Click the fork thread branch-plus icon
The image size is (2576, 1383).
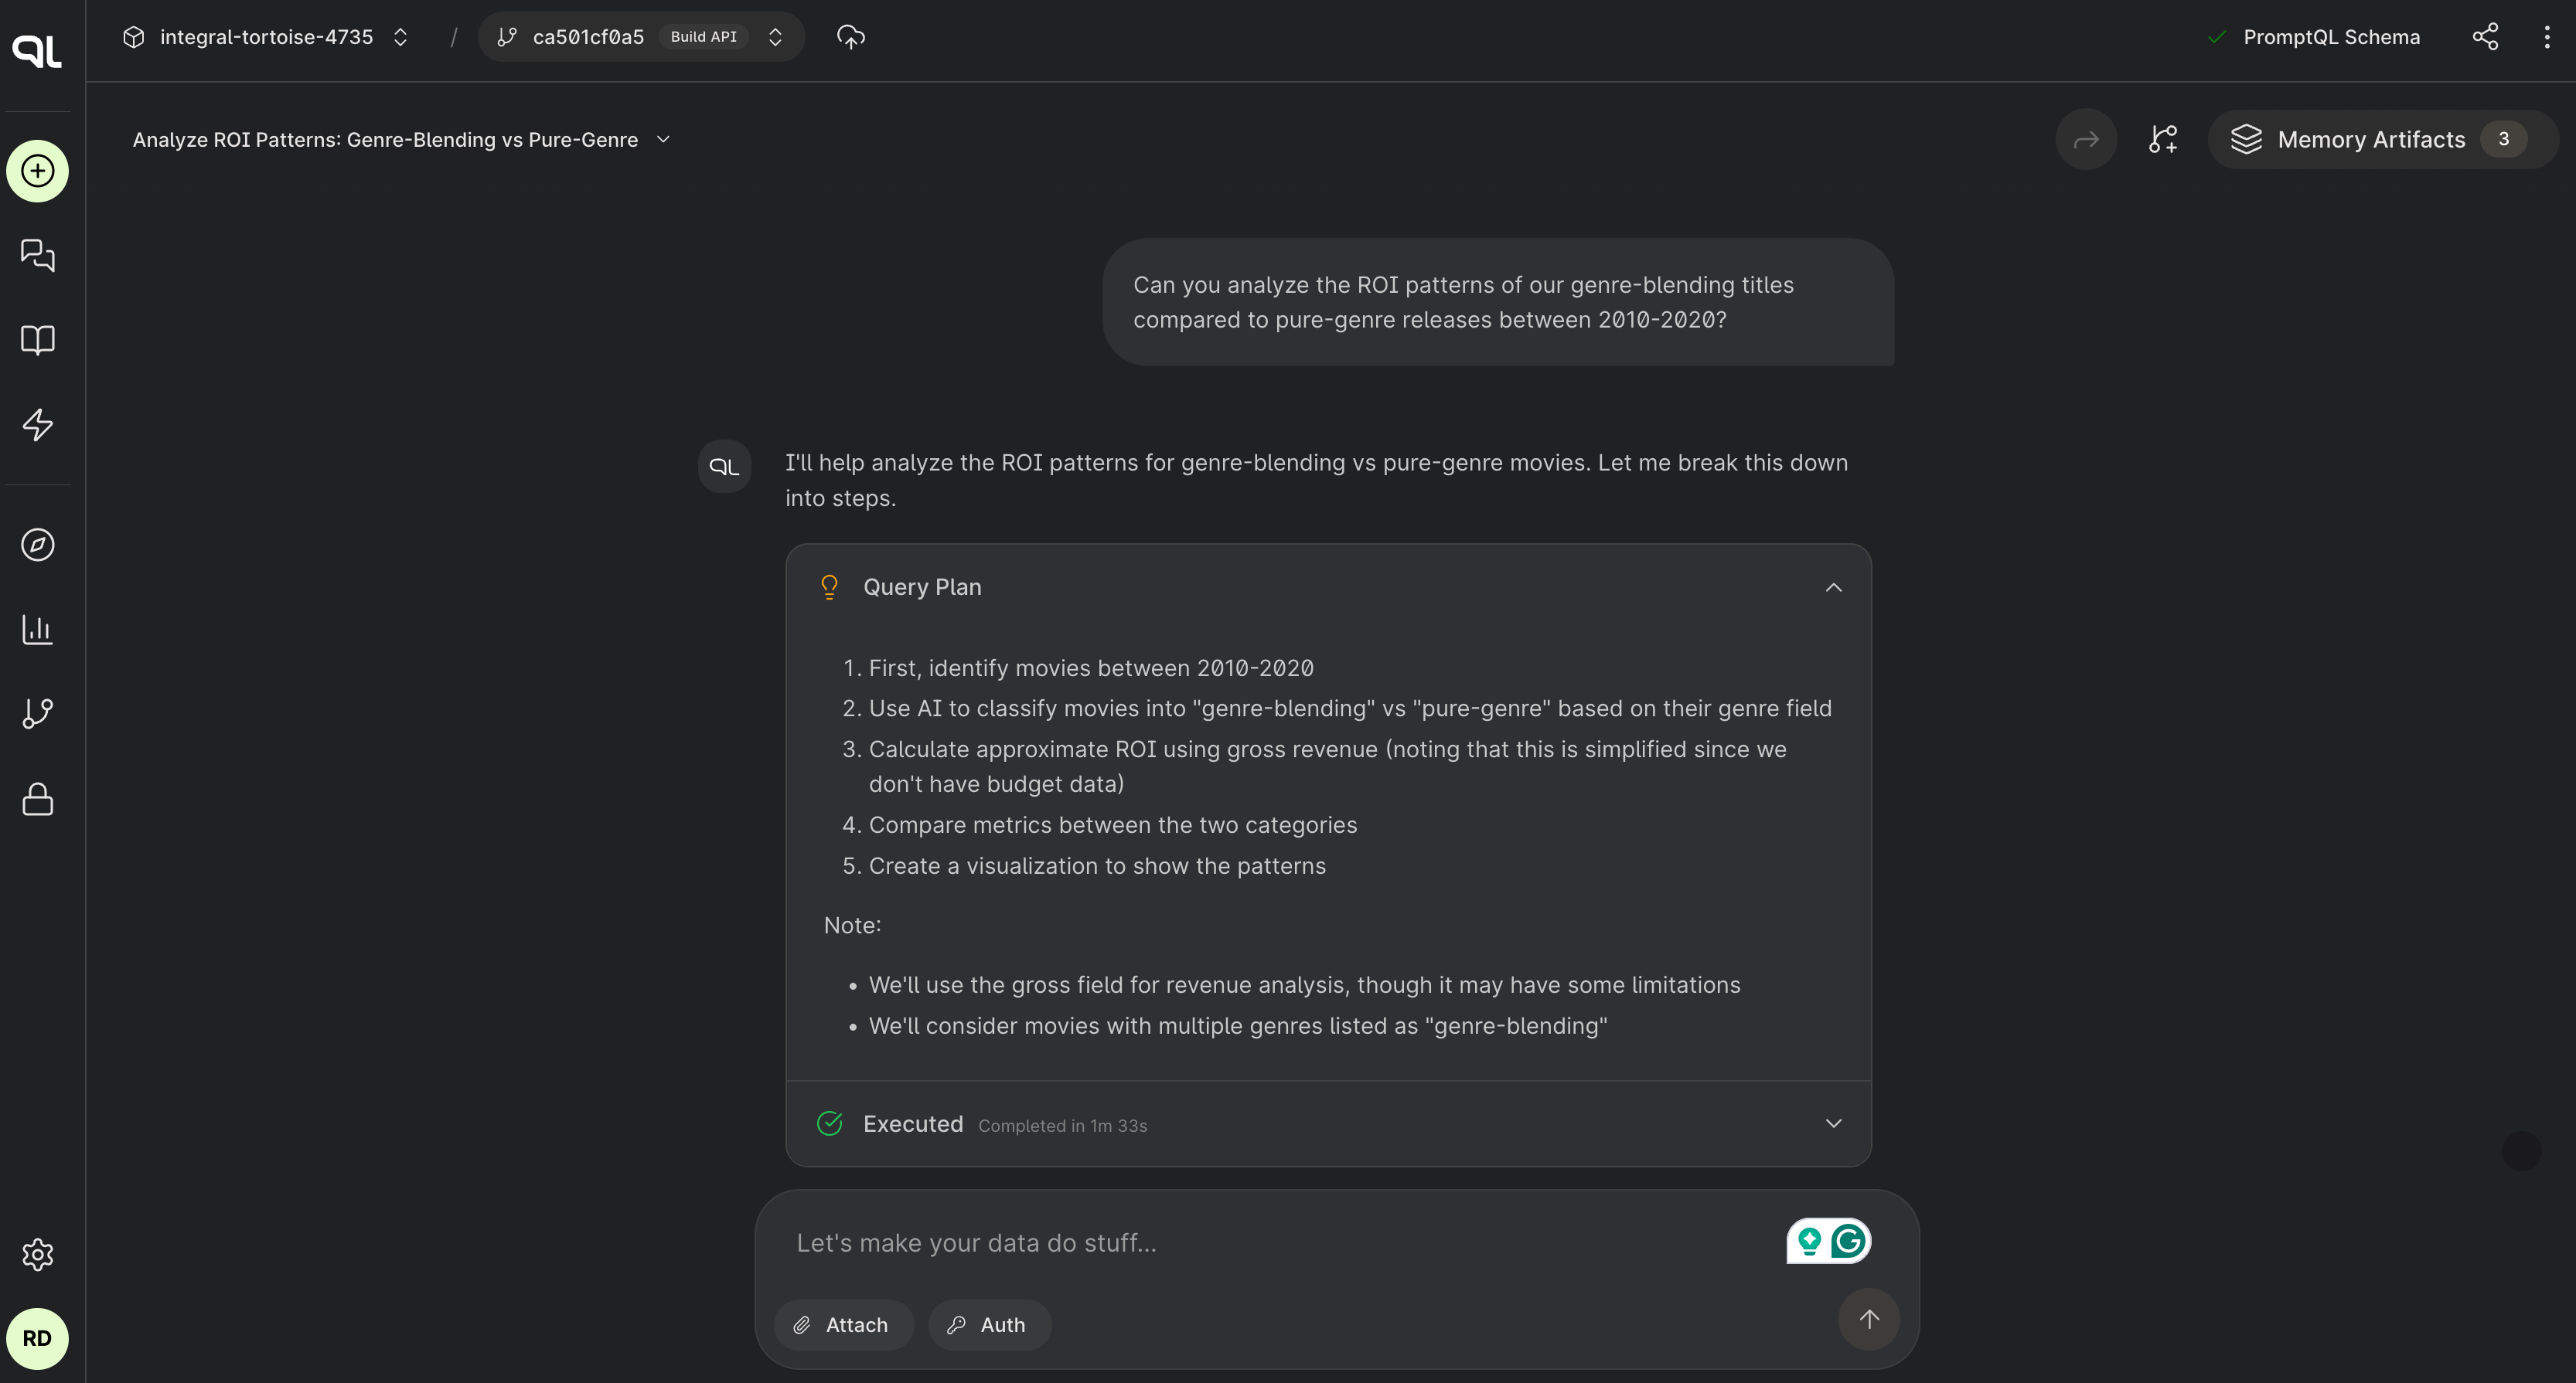coord(2163,139)
